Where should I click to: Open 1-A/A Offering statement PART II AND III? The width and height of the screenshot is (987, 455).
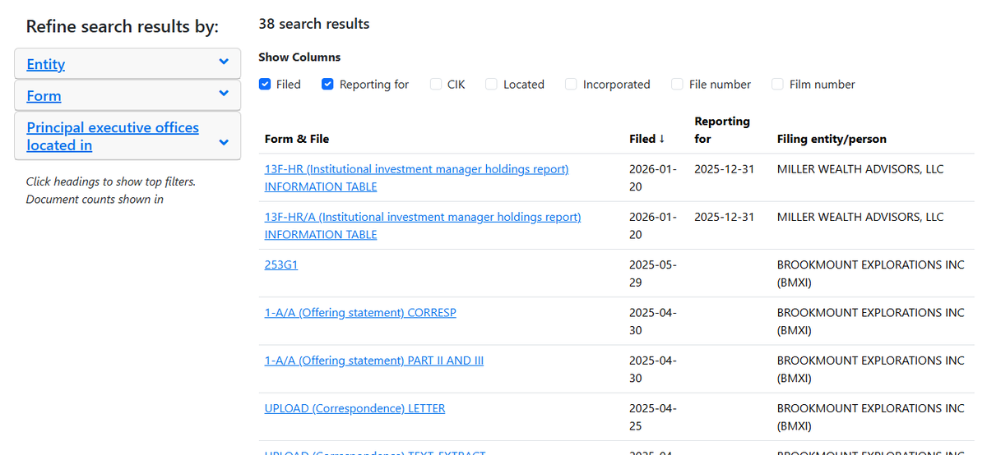click(x=374, y=360)
